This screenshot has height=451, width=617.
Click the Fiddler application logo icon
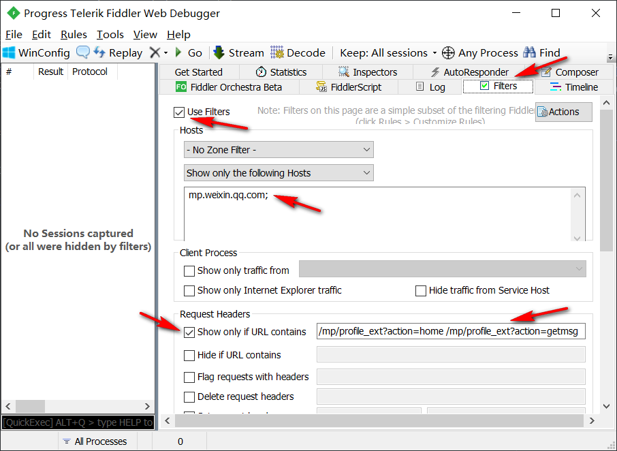pos(14,14)
